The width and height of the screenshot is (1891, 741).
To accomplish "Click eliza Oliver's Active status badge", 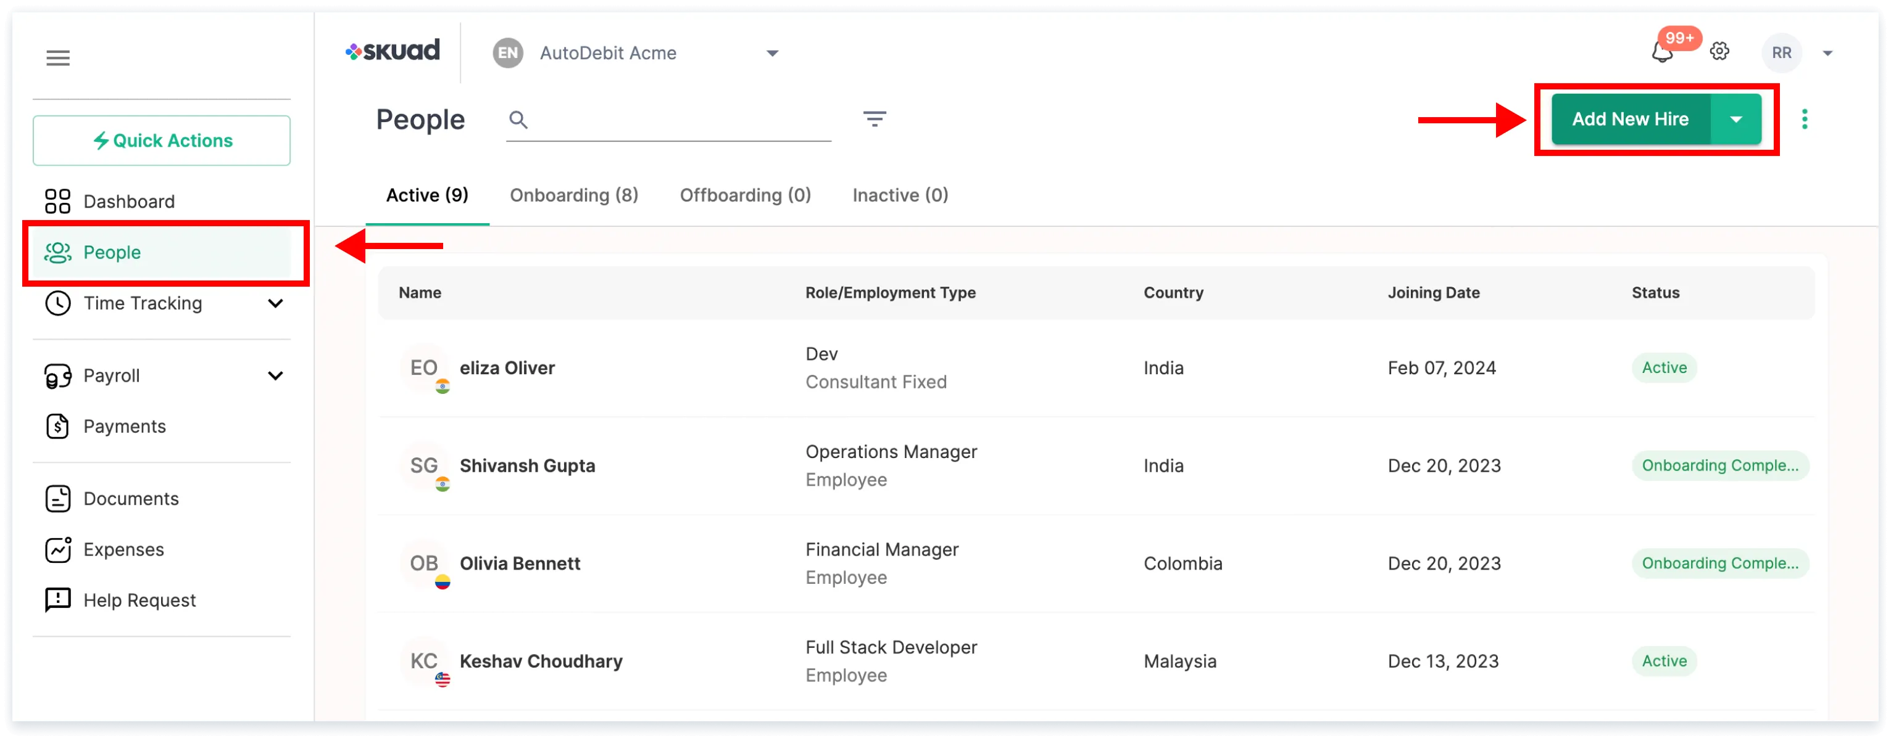I will 1664,368.
